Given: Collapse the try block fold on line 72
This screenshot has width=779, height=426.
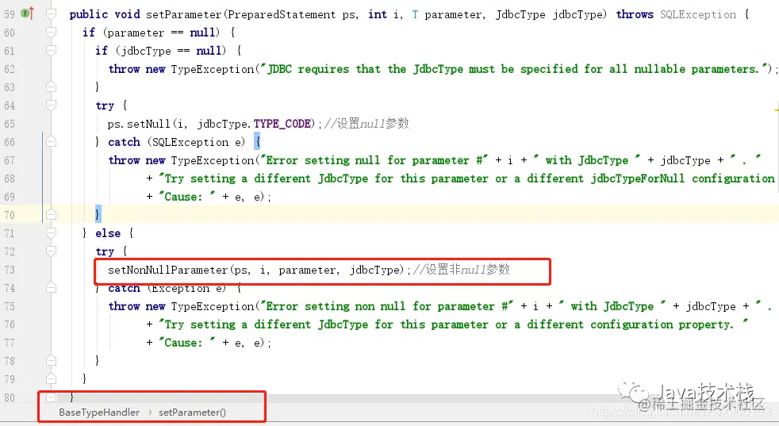Looking at the screenshot, I should point(51,251).
